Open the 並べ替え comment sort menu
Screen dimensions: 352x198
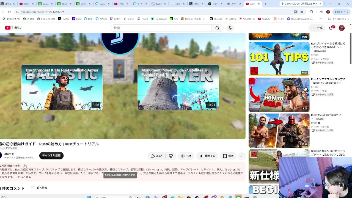point(39,188)
